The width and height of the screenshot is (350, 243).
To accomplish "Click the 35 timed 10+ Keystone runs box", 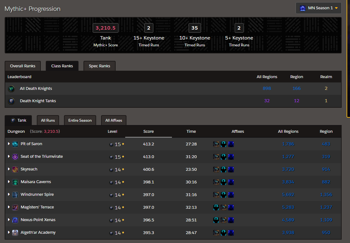I will 195,28.
